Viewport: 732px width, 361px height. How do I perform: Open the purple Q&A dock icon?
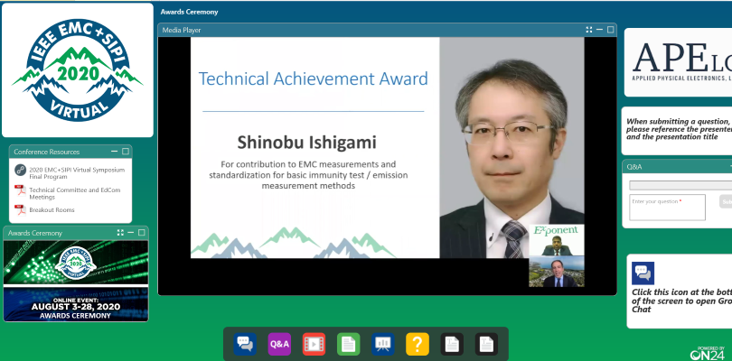coord(279,344)
